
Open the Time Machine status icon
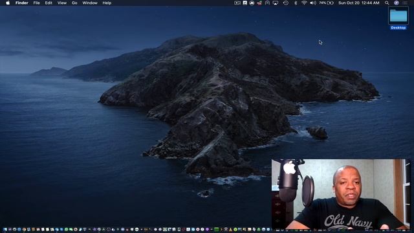click(286, 3)
